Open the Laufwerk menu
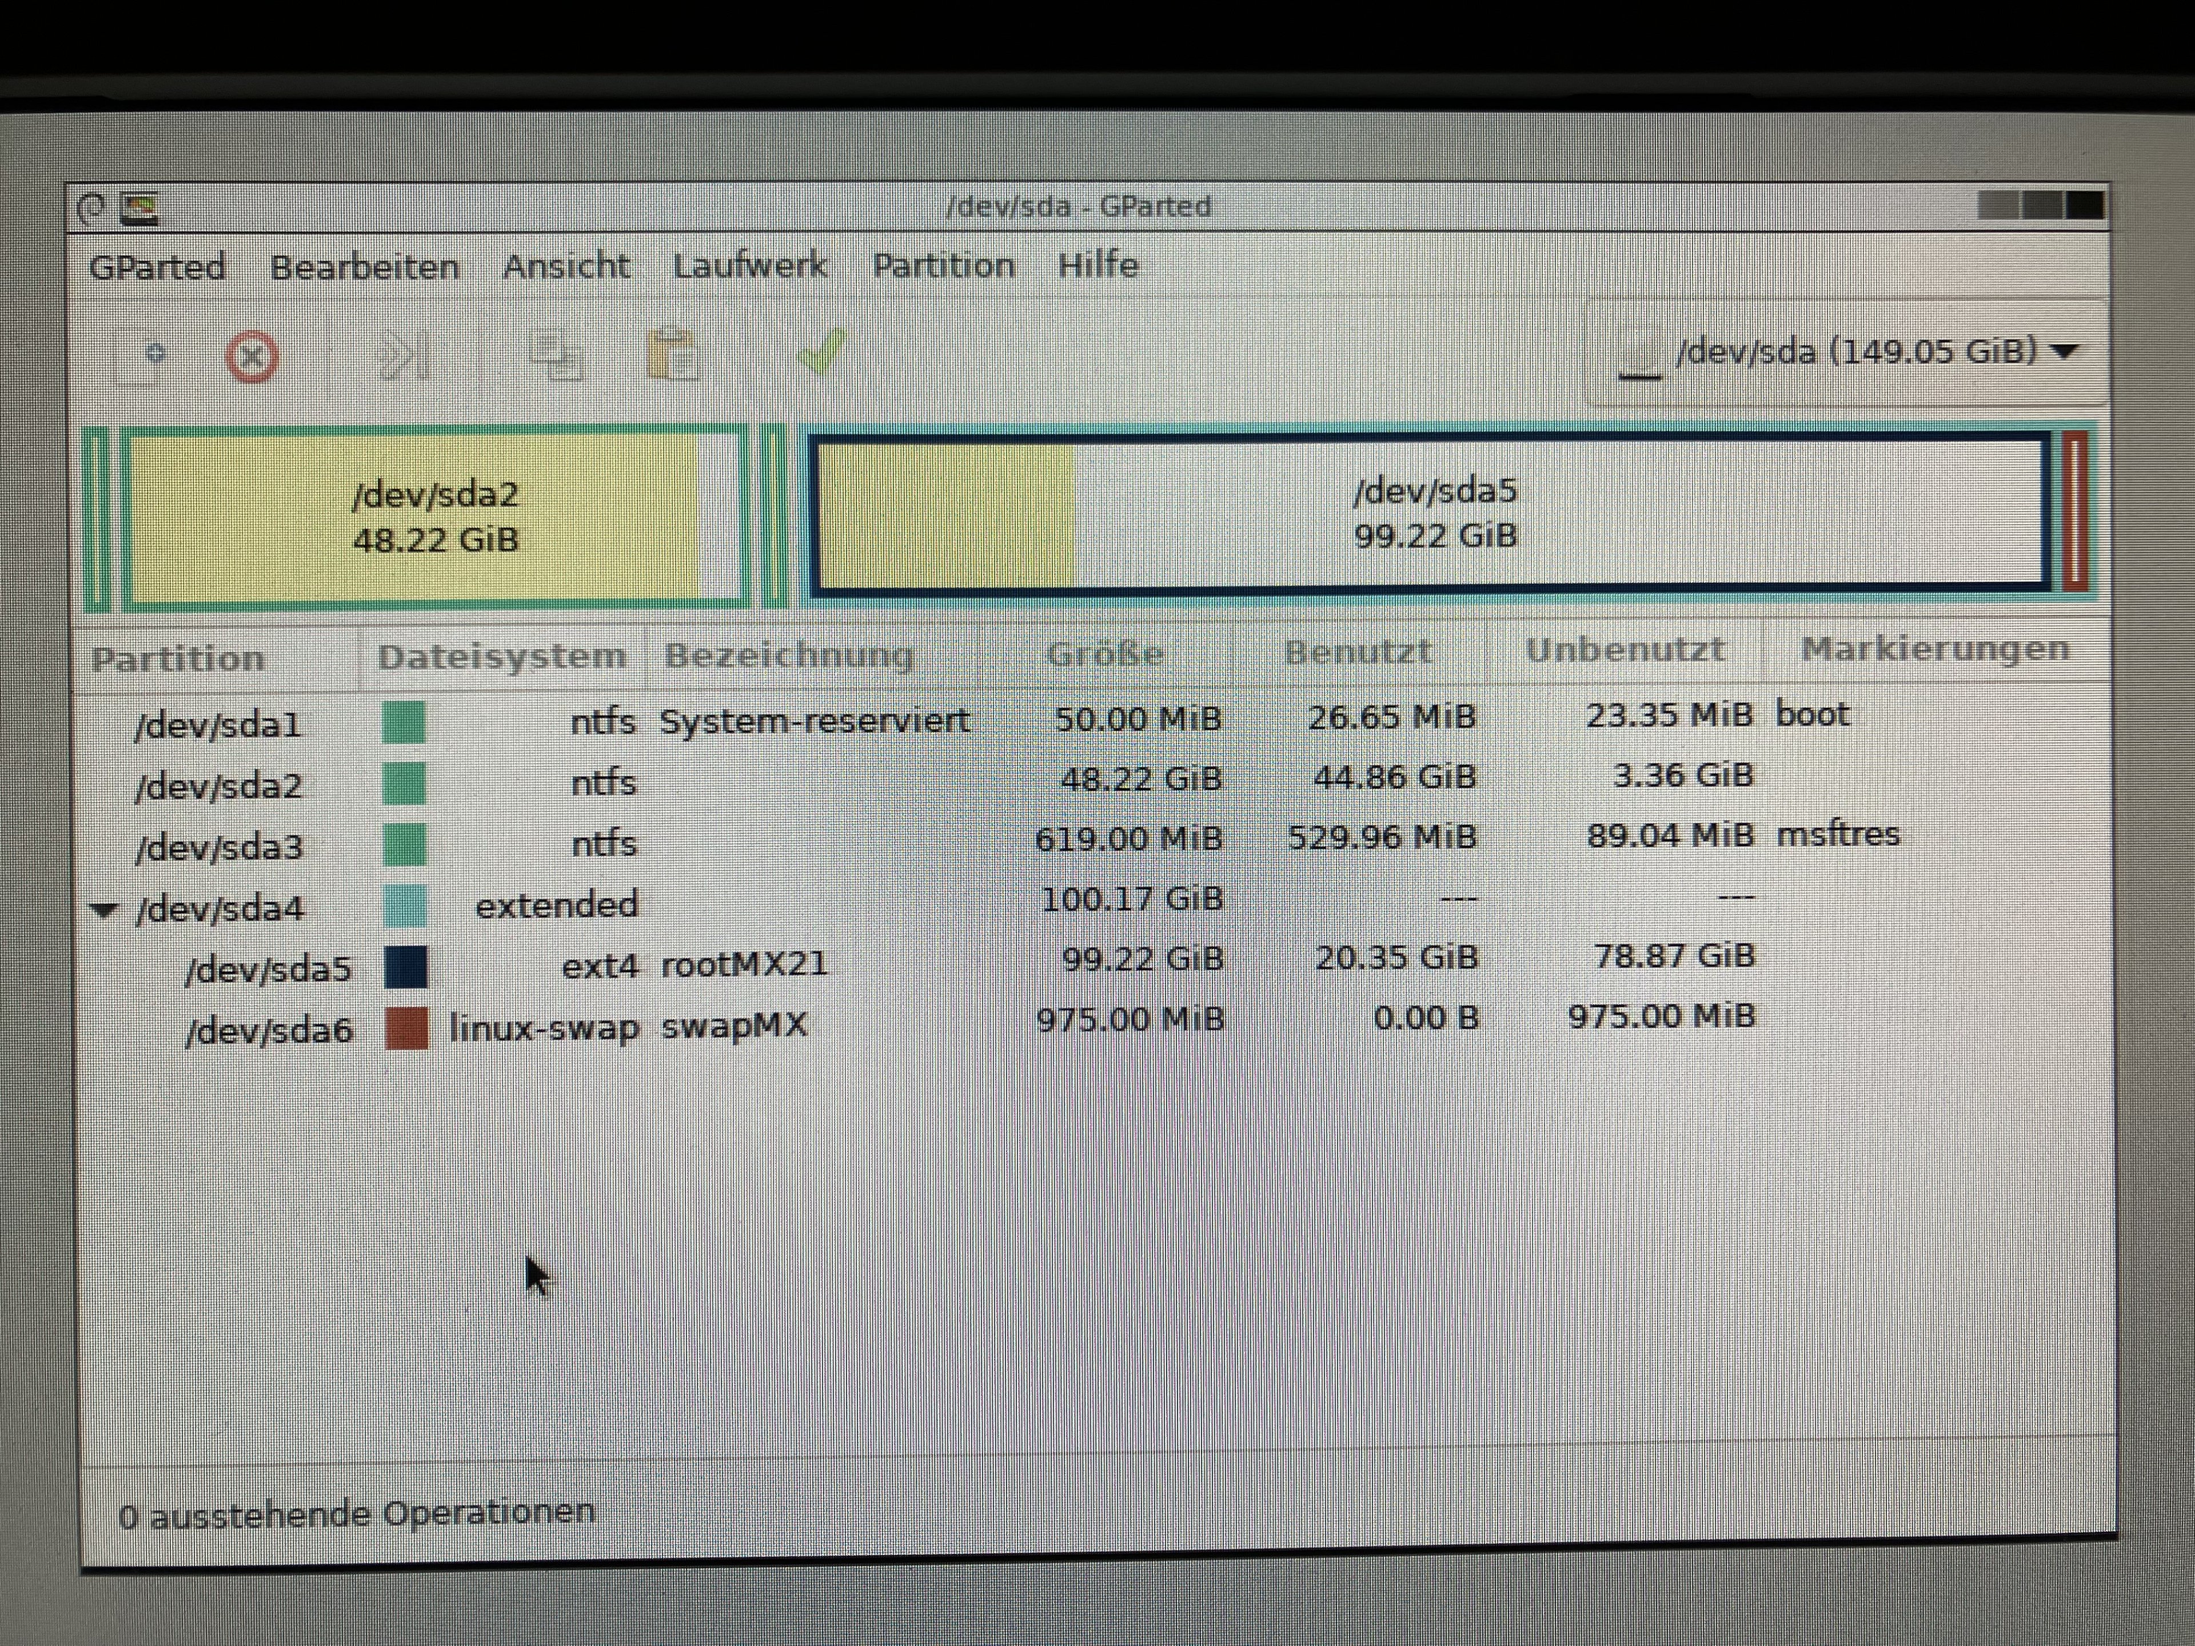The image size is (2195, 1646). click(749, 266)
